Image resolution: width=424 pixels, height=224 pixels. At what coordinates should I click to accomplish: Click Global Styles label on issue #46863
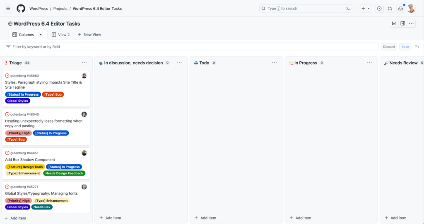(17, 101)
